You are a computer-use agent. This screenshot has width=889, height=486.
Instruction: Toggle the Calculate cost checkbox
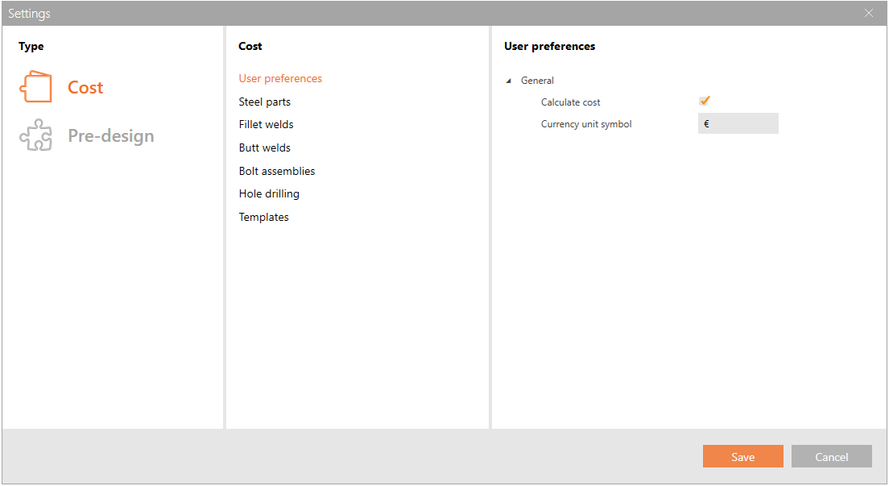point(705,102)
